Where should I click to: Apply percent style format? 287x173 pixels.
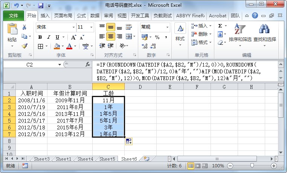tap(157, 37)
